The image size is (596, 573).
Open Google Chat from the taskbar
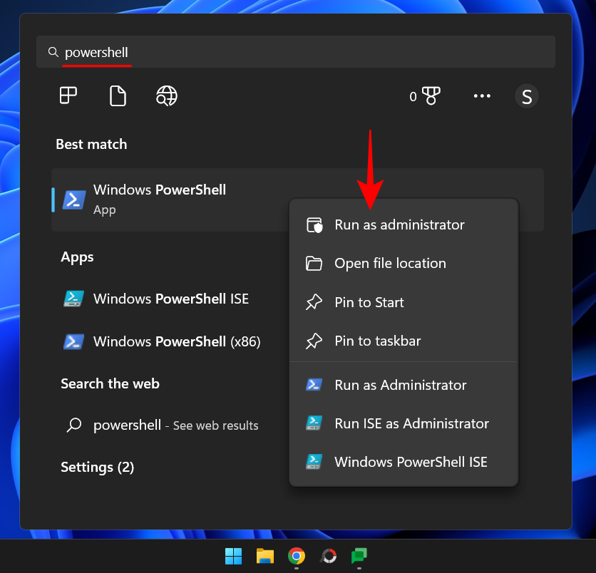pyautogui.click(x=359, y=556)
